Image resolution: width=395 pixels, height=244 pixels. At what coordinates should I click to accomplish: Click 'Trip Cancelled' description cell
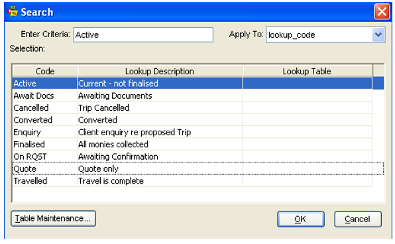pyautogui.click(x=160, y=108)
